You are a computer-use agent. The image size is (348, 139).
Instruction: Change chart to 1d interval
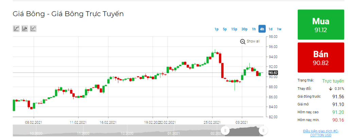pos(271,29)
